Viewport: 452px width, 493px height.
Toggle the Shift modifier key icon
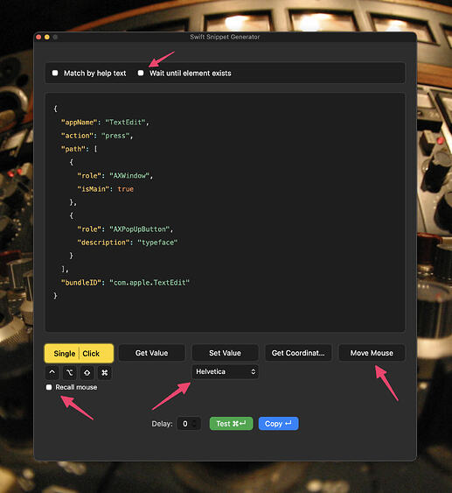point(87,372)
